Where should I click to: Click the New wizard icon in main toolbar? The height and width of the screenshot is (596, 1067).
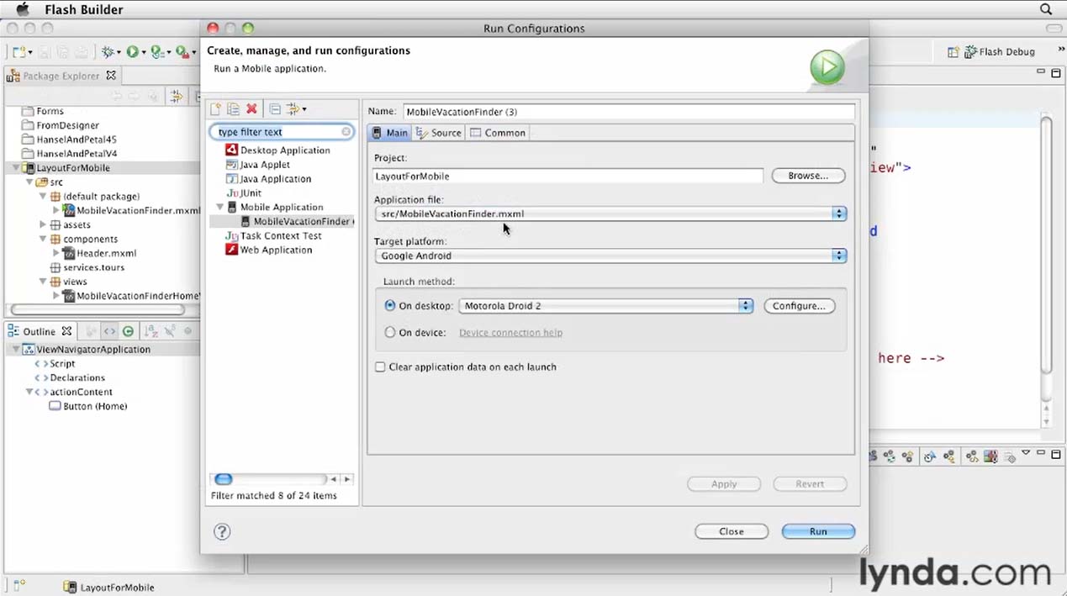(18, 52)
